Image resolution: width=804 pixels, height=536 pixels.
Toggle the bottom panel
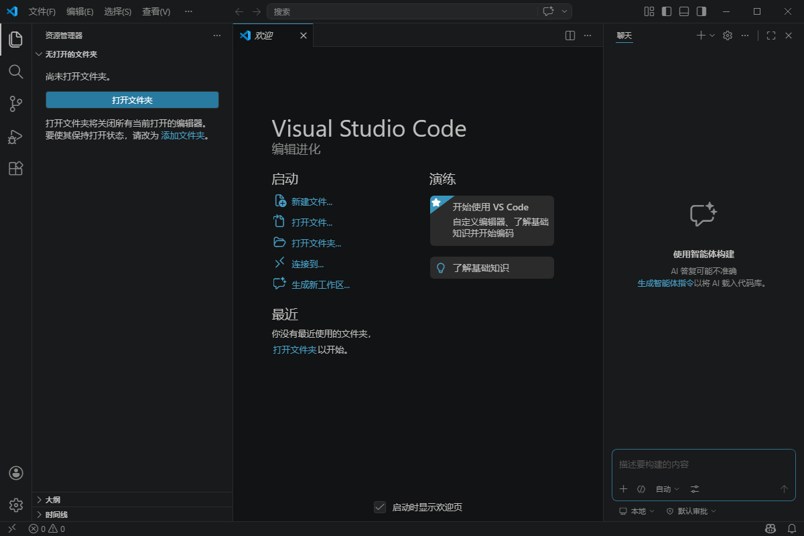[x=684, y=11]
